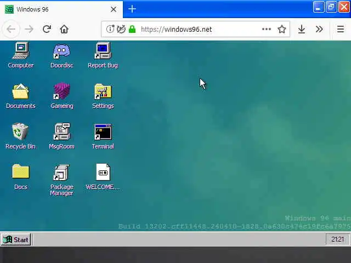Screen dimensions: 351x263
Task: Open the Docs folder
Action: coord(21,177)
